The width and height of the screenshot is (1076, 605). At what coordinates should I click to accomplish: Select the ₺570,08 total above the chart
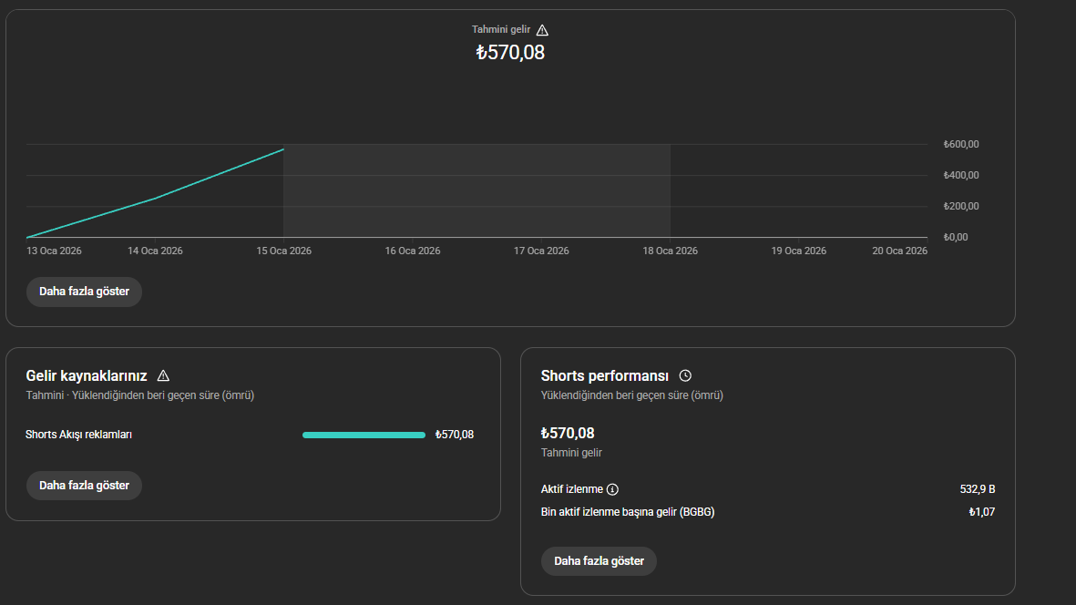[510, 52]
